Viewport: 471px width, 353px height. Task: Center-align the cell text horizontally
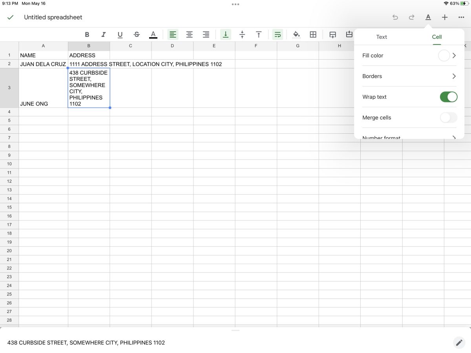click(189, 35)
